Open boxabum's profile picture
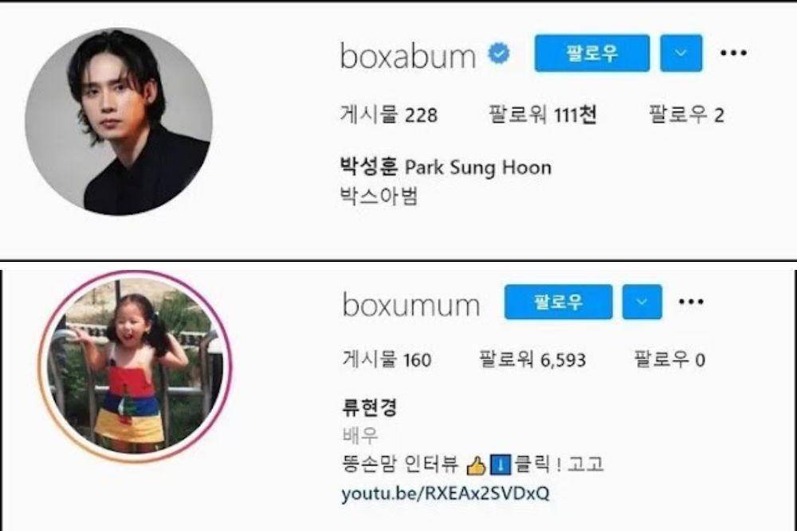This screenshot has width=797, height=531. tap(119, 121)
